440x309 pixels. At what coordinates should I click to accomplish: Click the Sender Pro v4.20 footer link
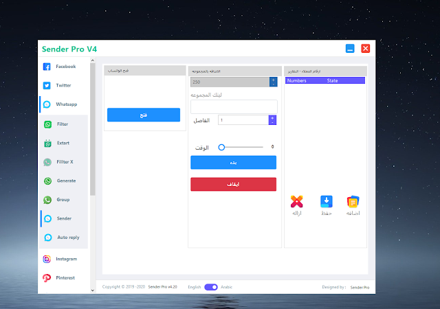163,287
